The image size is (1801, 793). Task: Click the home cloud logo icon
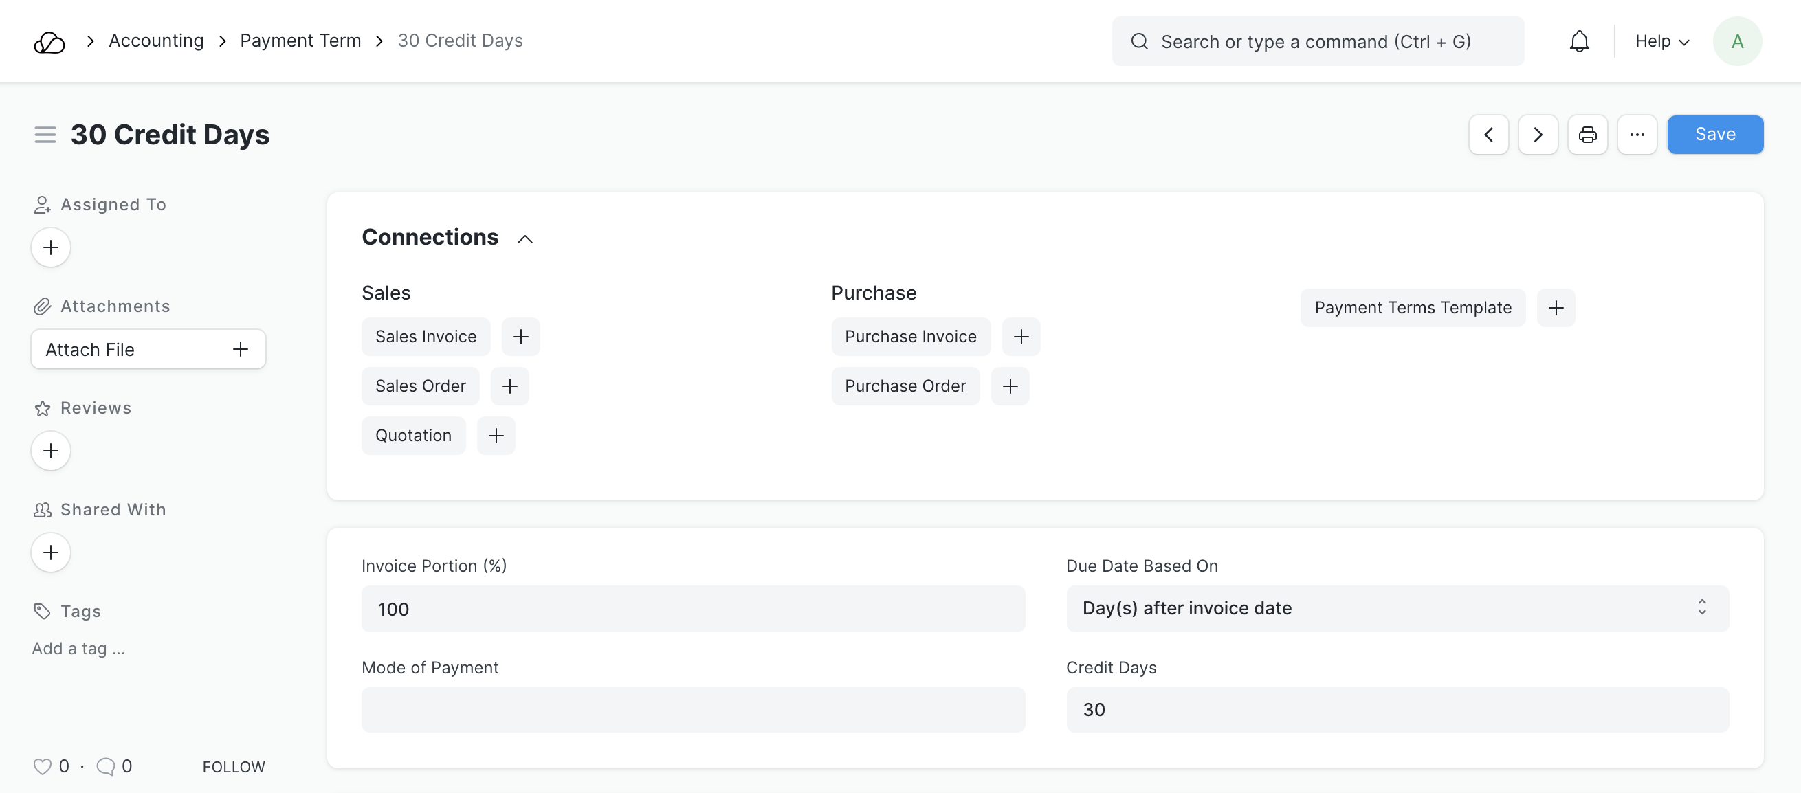coord(49,42)
